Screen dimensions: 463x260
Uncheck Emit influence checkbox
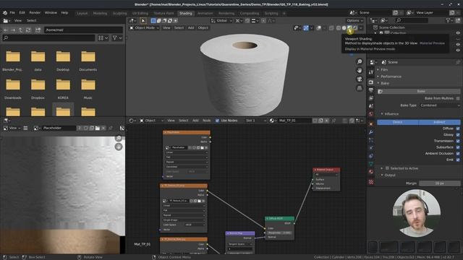point(458,160)
